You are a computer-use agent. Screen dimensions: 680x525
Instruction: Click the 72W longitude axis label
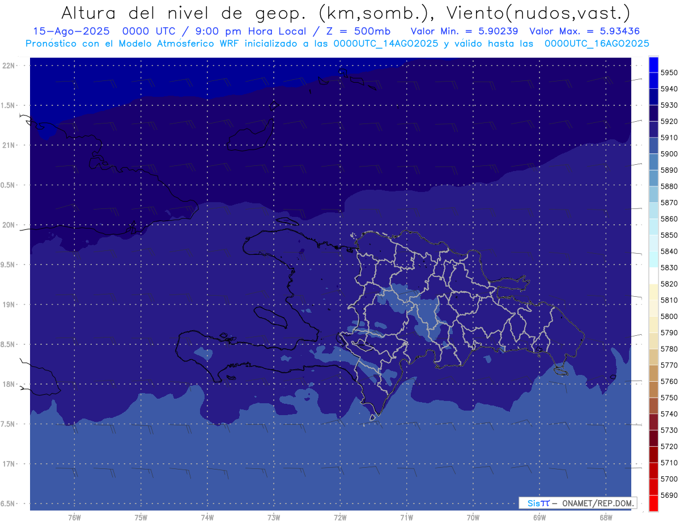coord(340,518)
